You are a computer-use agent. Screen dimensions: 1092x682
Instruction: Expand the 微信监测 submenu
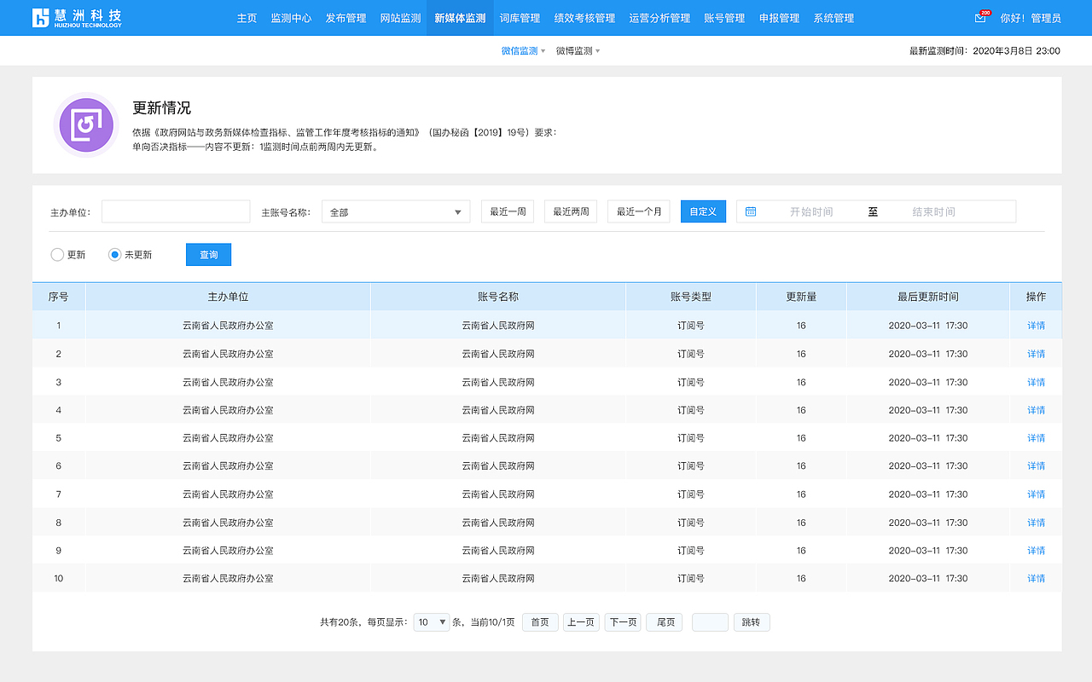pyautogui.click(x=521, y=50)
